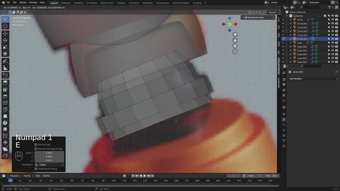Switch to the UV Editing workspace tab
The image size is (340, 191).
tap(91, 3)
